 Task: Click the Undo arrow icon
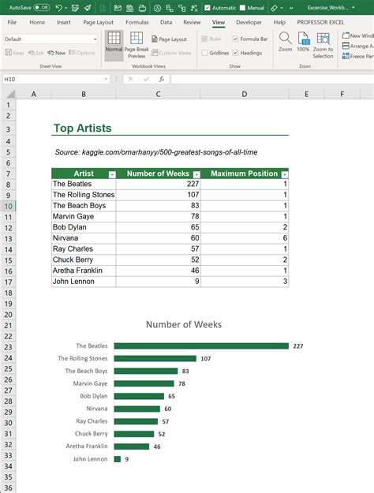click(58, 8)
